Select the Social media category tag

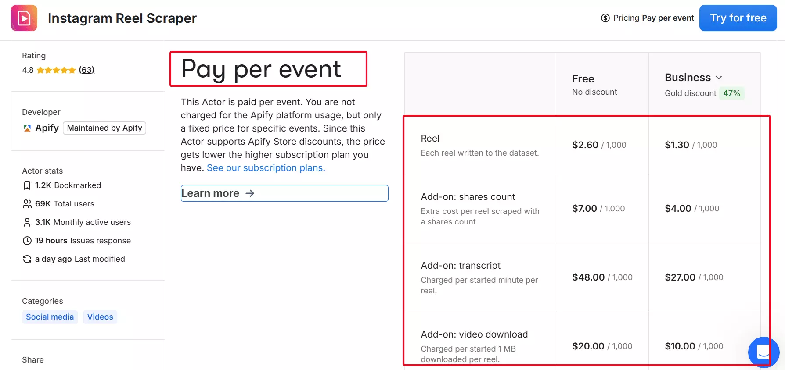pos(50,317)
